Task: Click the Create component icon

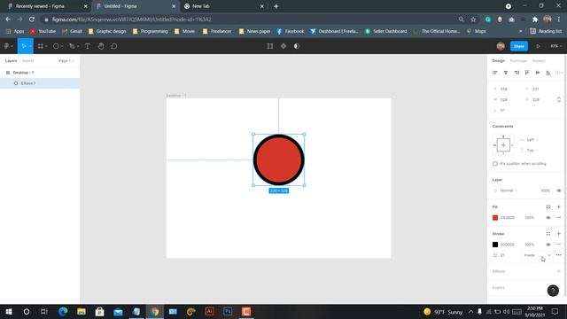Action: click(x=283, y=46)
